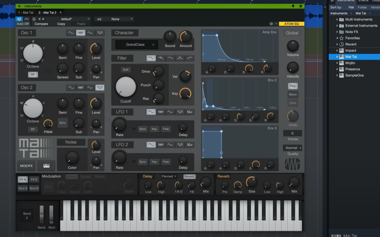The image size is (380, 237).
Task: Select the FX B tab
Action: point(34,179)
